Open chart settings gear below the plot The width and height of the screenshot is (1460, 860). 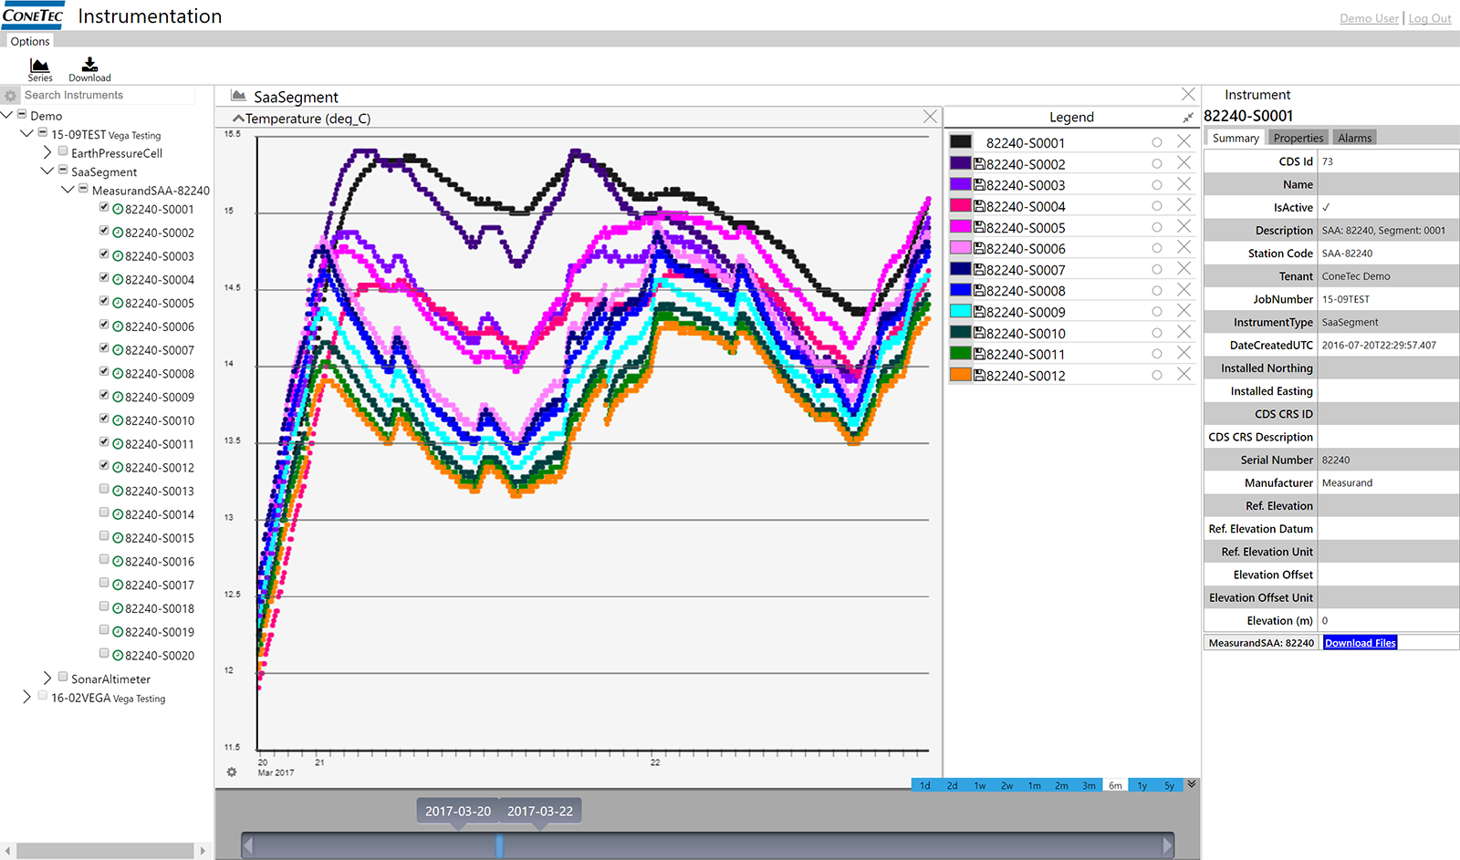coord(232,772)
